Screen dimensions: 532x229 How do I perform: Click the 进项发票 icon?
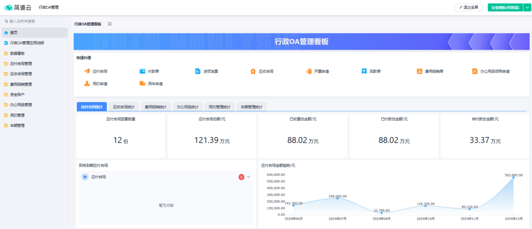click(198, 71)
